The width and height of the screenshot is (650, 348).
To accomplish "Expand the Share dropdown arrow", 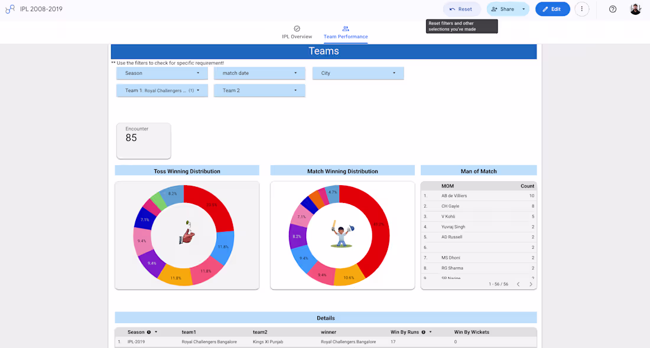I will point(524,9).
